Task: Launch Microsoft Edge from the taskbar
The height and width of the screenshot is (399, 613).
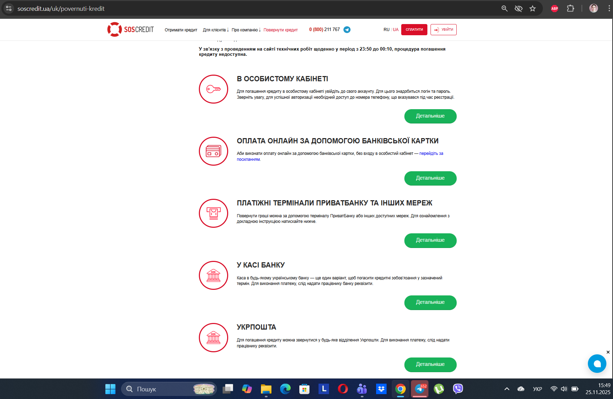Action: tap(285, 389)
